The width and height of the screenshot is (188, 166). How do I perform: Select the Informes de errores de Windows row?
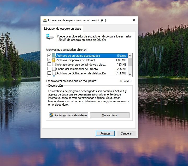click(87, 65)
